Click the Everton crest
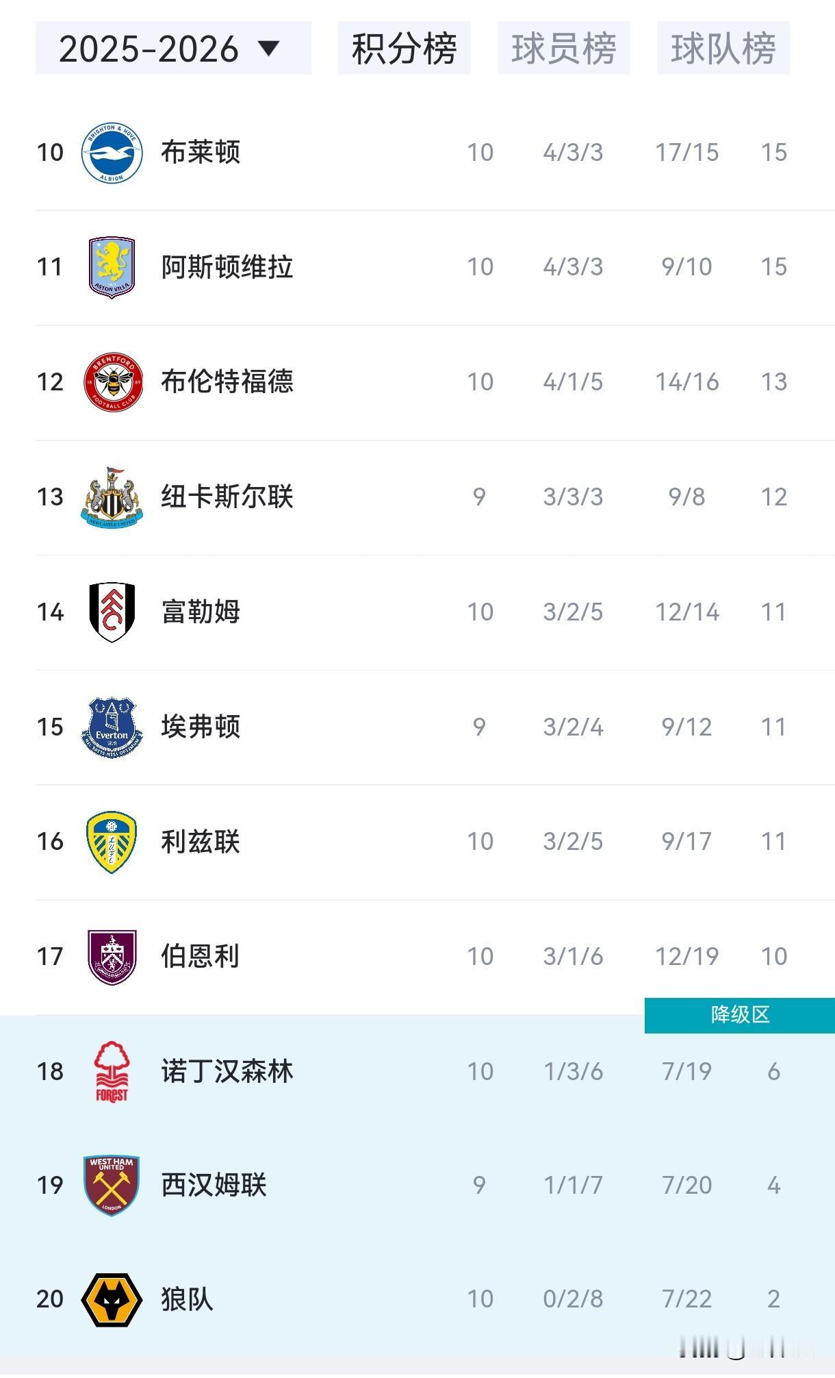This screenshot has width=835, height=1378. 112,727
